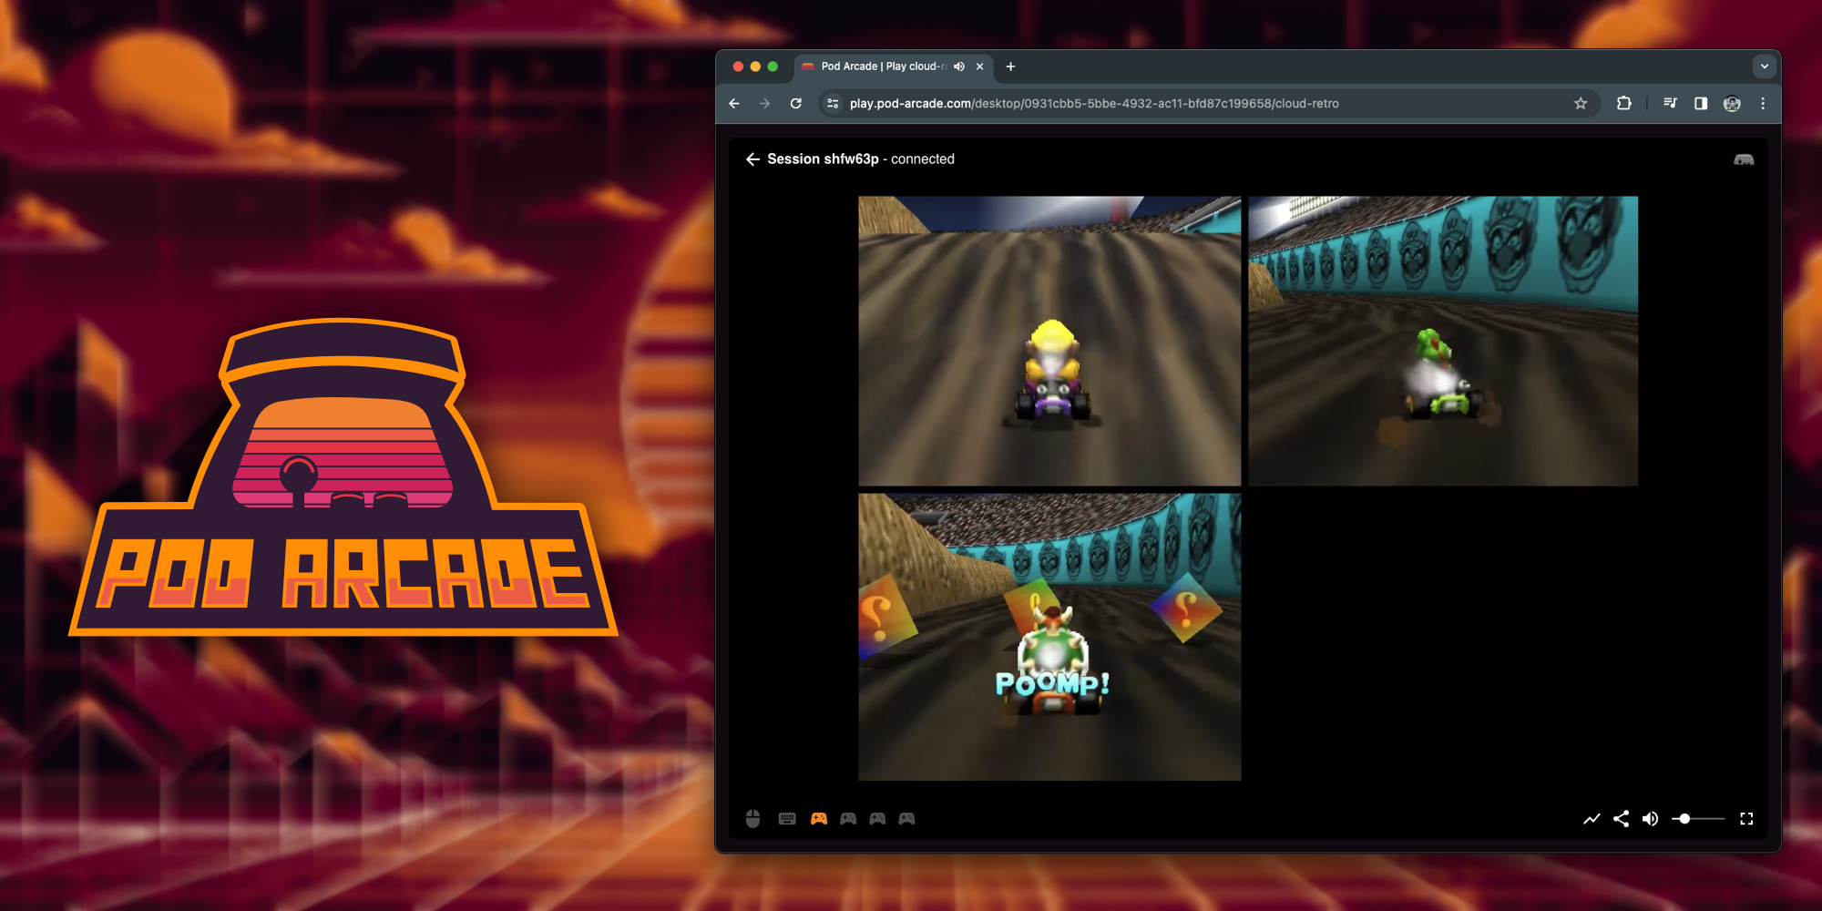The height and width of the screenshot is (911, 1822).
Task: Click the Session shfw63p title text
Action: (x=823, y=159)
